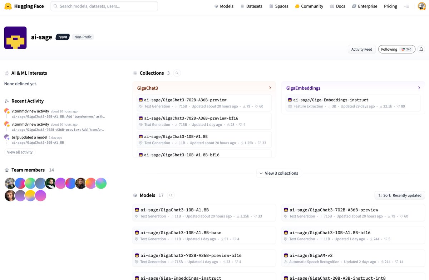Open GigaChat3-10B-A1.8B-base model card
Image resolution: width=429 pixels, height=280 pixels.
pos(204,236)
